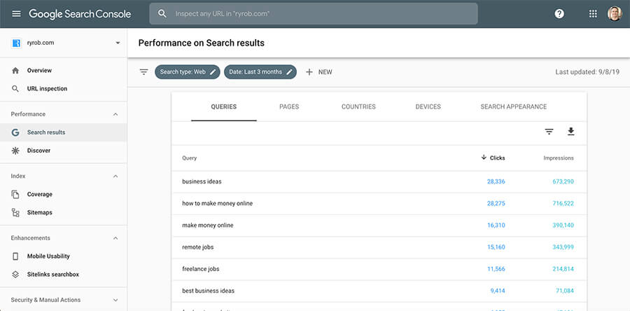Click the Google G Search results icon
The width and height of the screenshot is (630, 311).
[x=15, y=132]
